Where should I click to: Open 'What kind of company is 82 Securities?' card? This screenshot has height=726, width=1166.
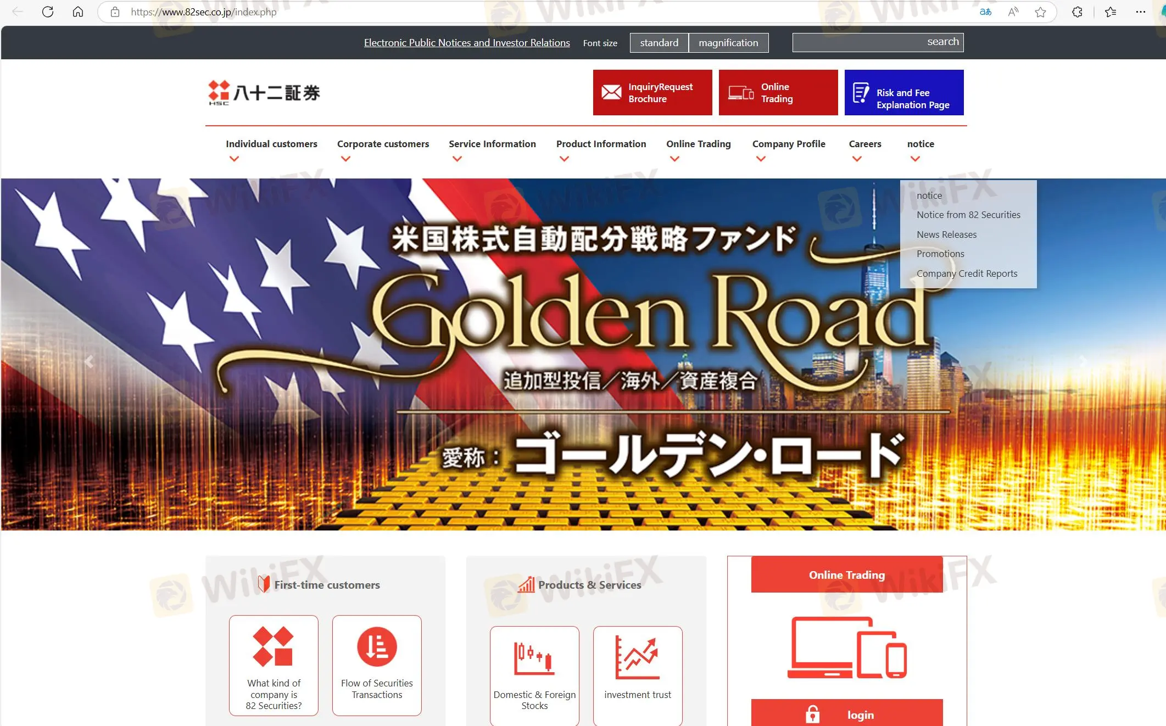click(x=274, y=665)
